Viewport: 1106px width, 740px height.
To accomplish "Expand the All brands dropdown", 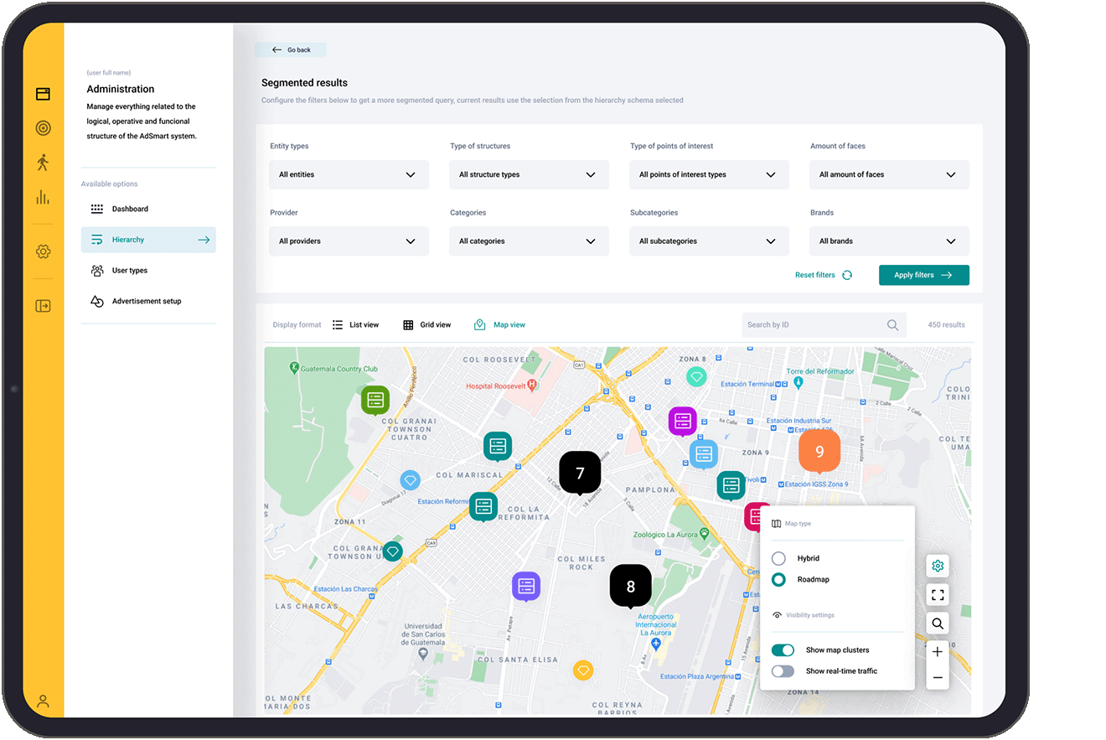I will coord(888,241).
